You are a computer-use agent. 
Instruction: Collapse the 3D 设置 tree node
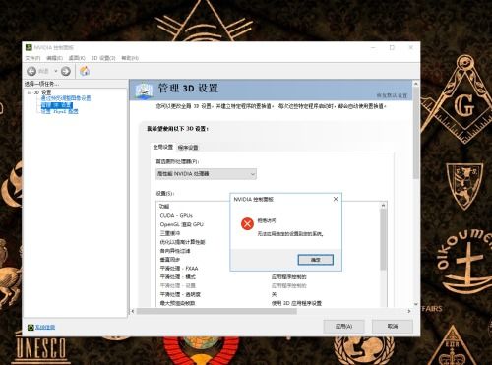point(30,92)
